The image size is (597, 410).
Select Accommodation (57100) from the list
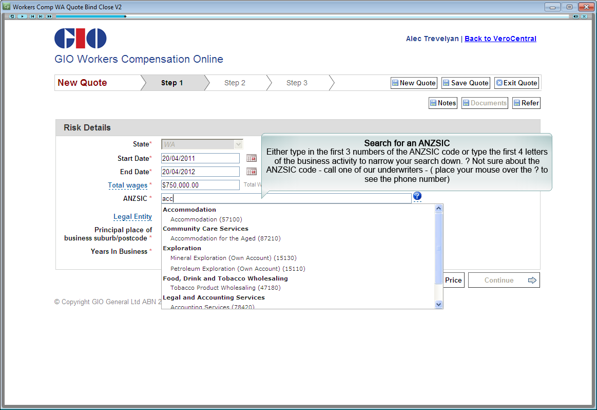point(206,219)
